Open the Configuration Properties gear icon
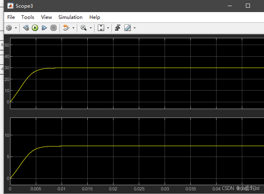Screen dimensions: 264x194 pyautogui.click(x=9, y=28)
